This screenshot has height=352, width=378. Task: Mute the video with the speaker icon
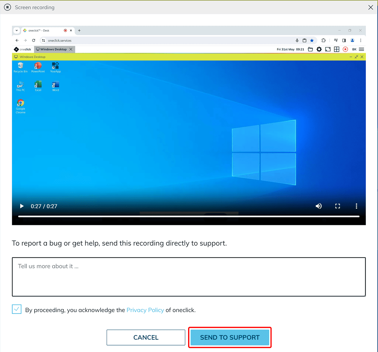click(319, 206)
